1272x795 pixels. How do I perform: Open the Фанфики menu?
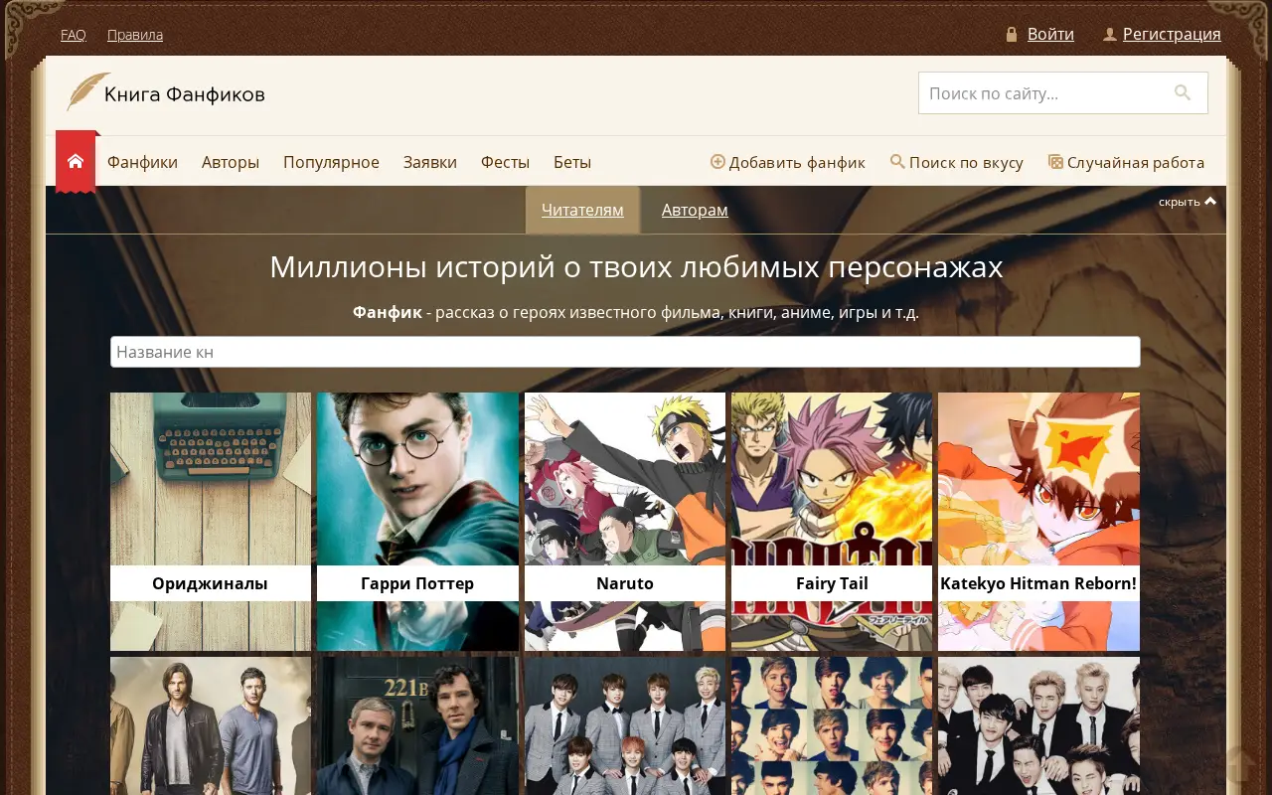pyautogui.click(x=142, y=162)
